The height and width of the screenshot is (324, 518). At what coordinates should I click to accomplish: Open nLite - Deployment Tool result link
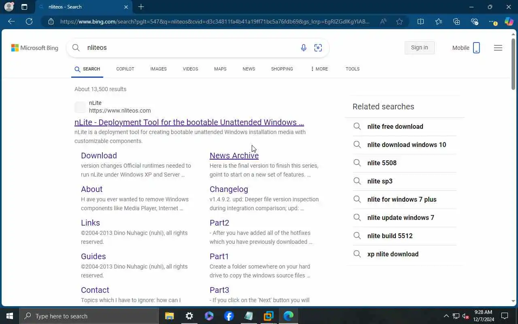(x=189, y=122)
